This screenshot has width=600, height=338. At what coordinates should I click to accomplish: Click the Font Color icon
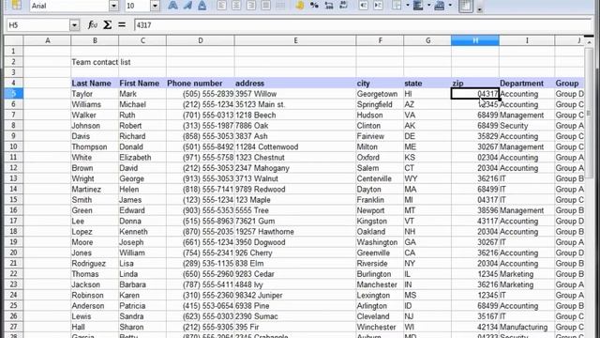click(x=440, y=6)
